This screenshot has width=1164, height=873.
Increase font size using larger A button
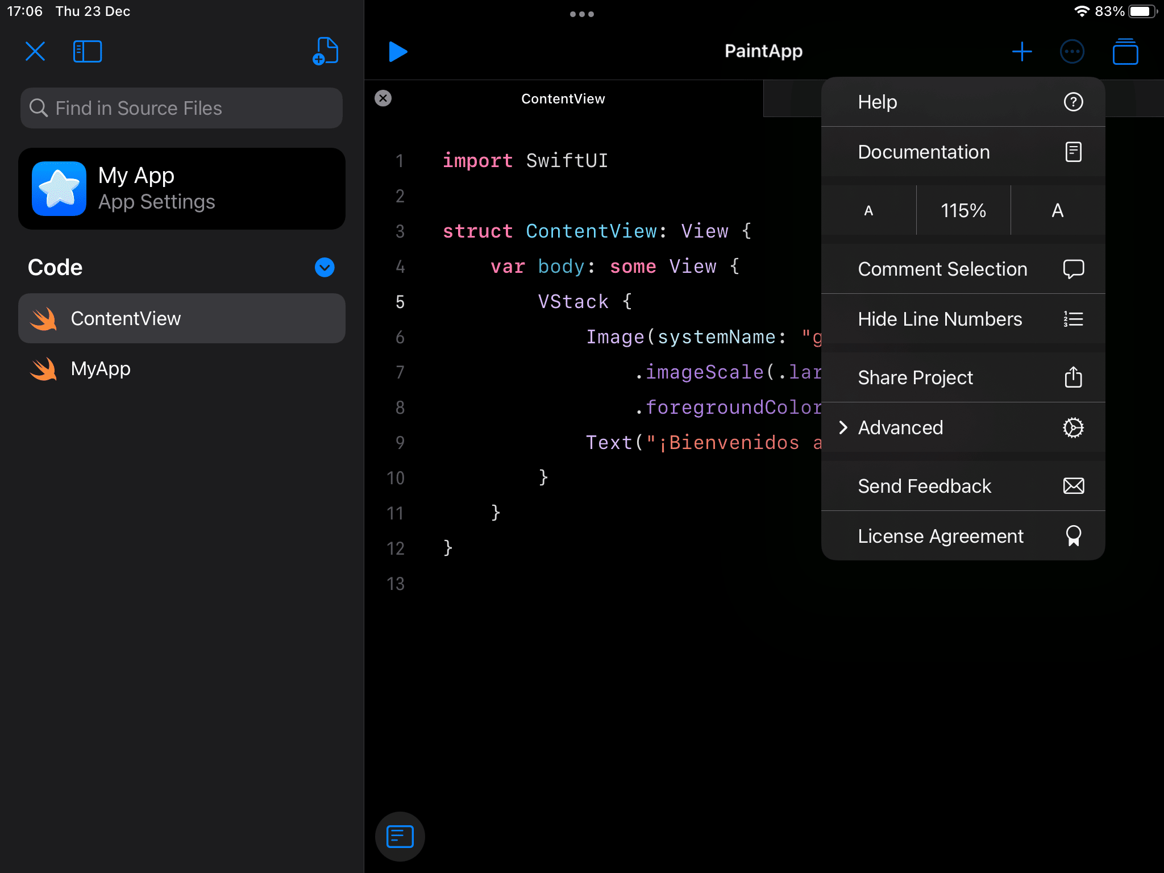click(1057, 209)
